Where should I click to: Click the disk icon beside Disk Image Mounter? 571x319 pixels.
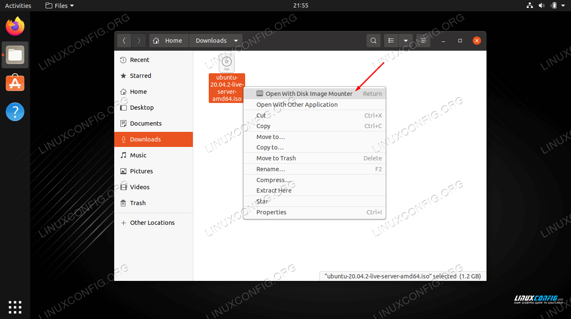tap(260, 94)
